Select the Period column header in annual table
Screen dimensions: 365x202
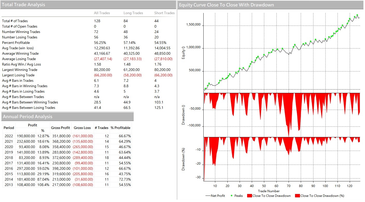tap(9, 128)
